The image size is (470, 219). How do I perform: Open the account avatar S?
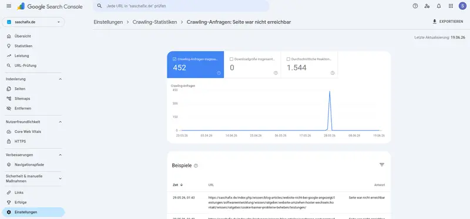tap(462, 6)
